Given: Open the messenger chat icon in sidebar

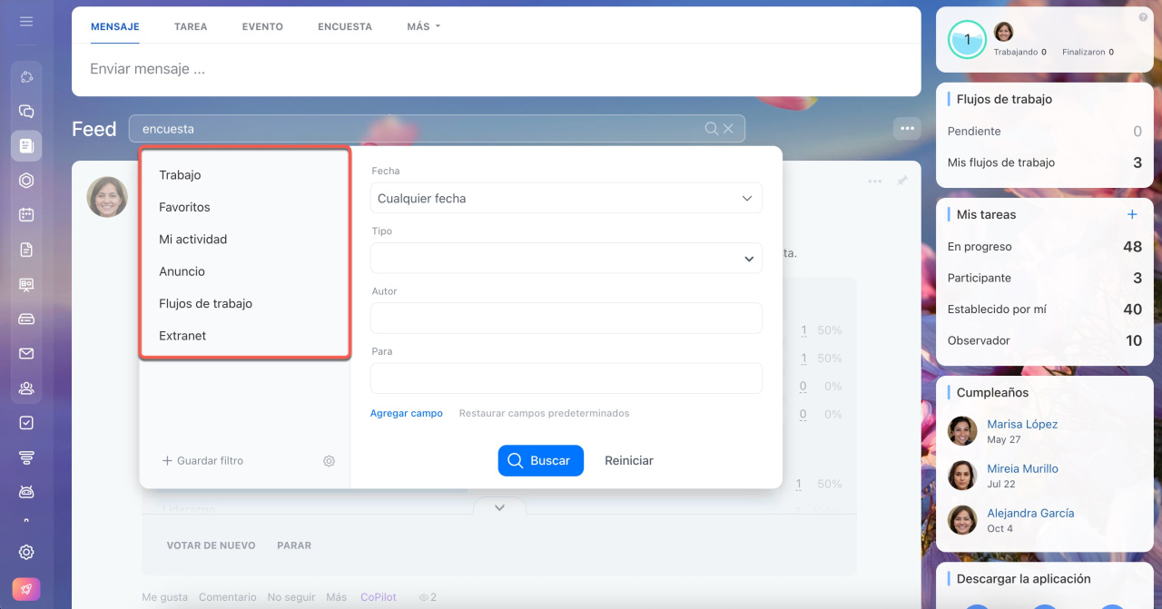Looking at the screenshot, I should tap(26, 112).
